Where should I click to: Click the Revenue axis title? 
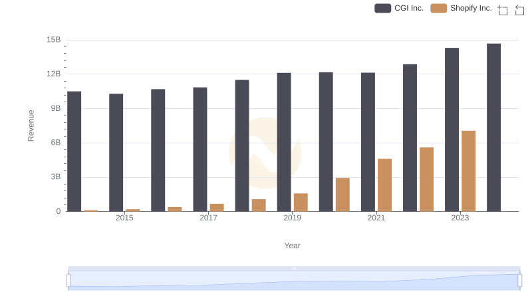point(31,125)
